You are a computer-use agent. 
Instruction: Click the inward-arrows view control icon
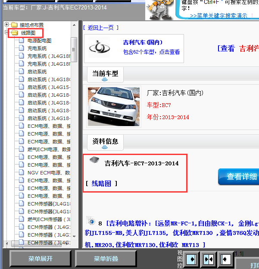(209, 259)
